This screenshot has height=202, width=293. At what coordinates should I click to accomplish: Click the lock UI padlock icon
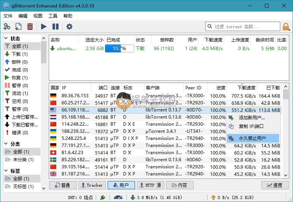click(x=286, y=27)
